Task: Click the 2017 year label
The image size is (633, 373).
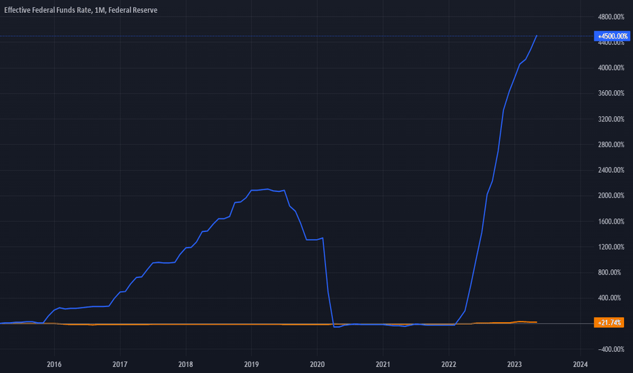Action: click(x=120, y=365)
